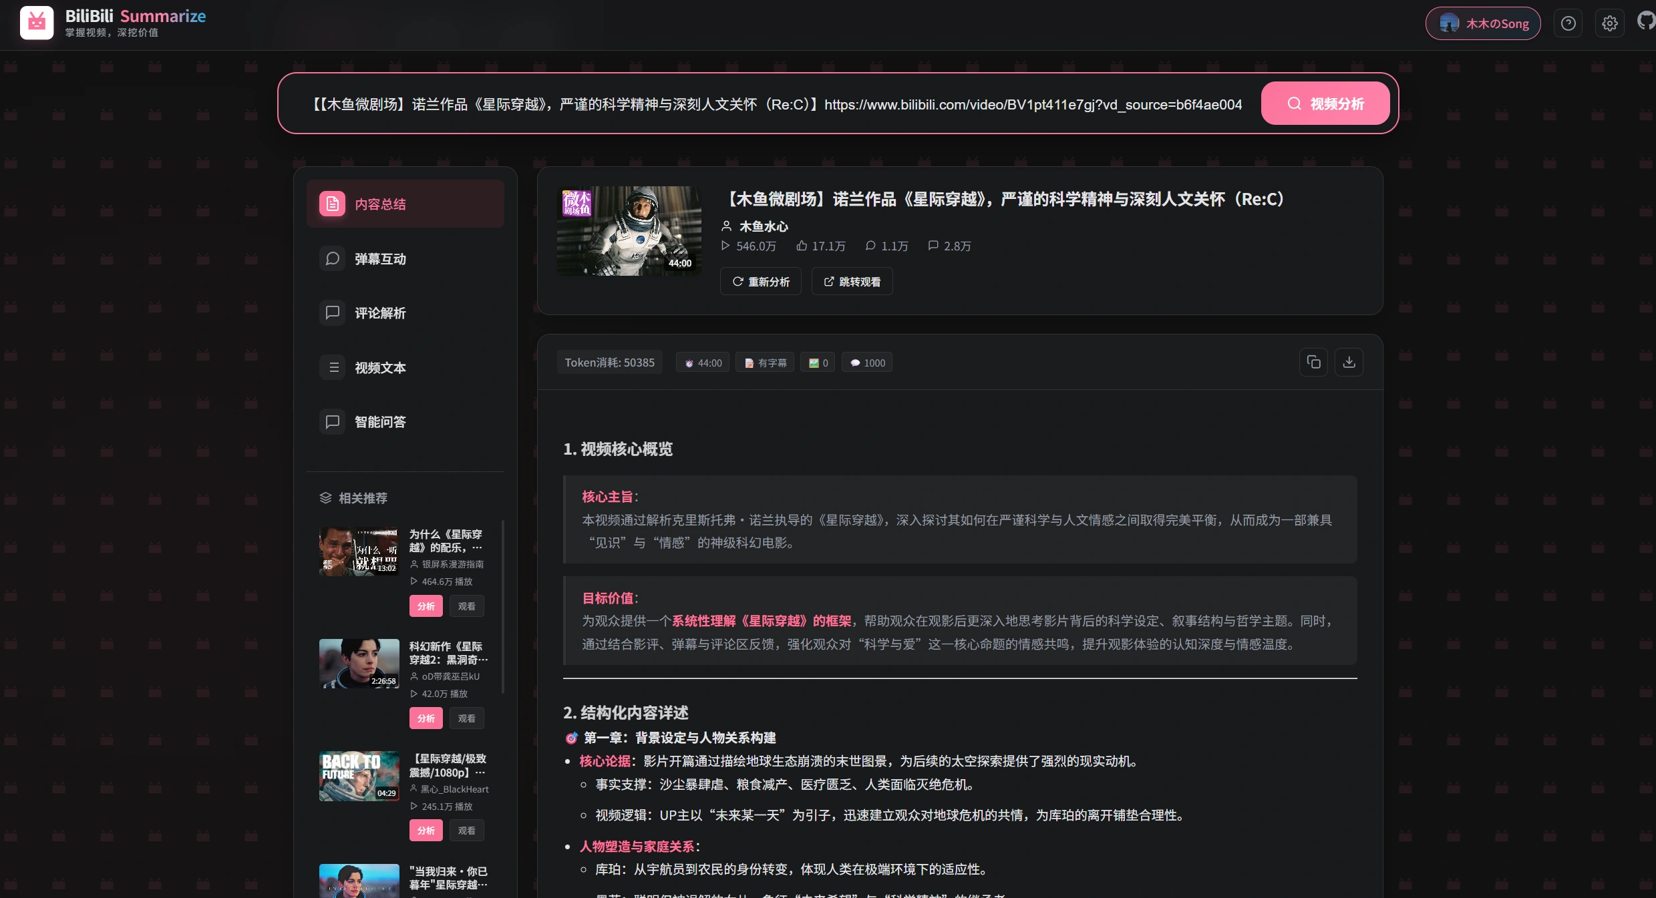Select the 内容总结 sidebar tab
Viewport: 1656px width, 898px height.
tap(405, 204)
